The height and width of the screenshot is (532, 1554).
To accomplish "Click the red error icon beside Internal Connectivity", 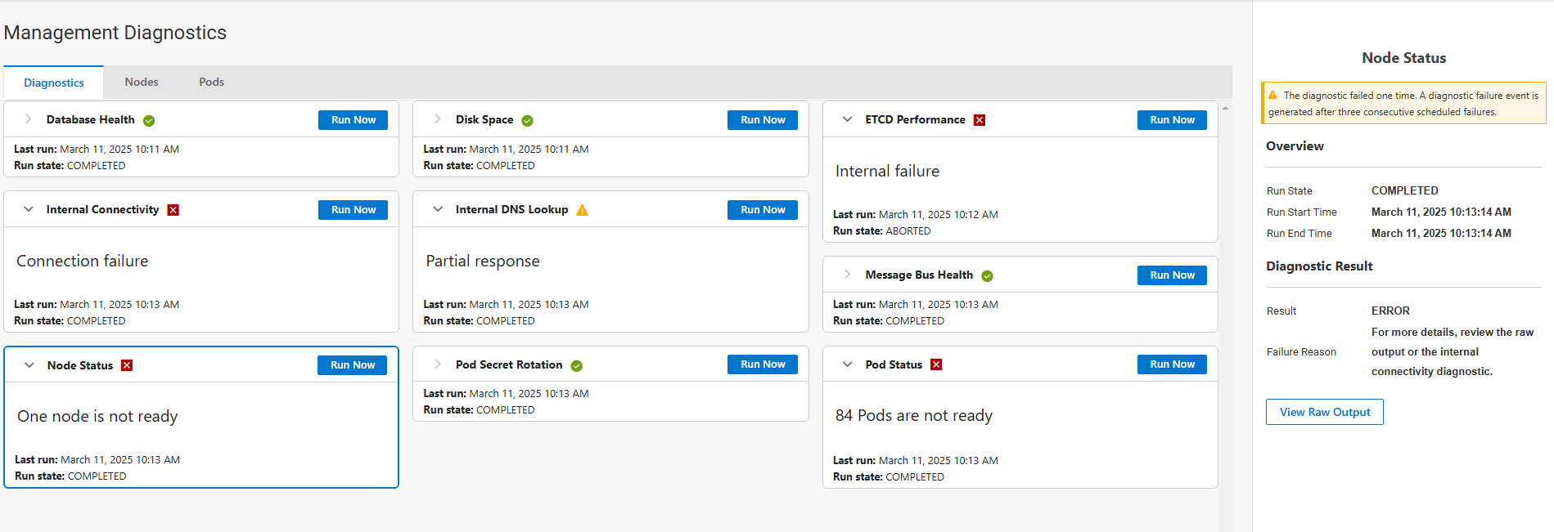I will [173, 210].
